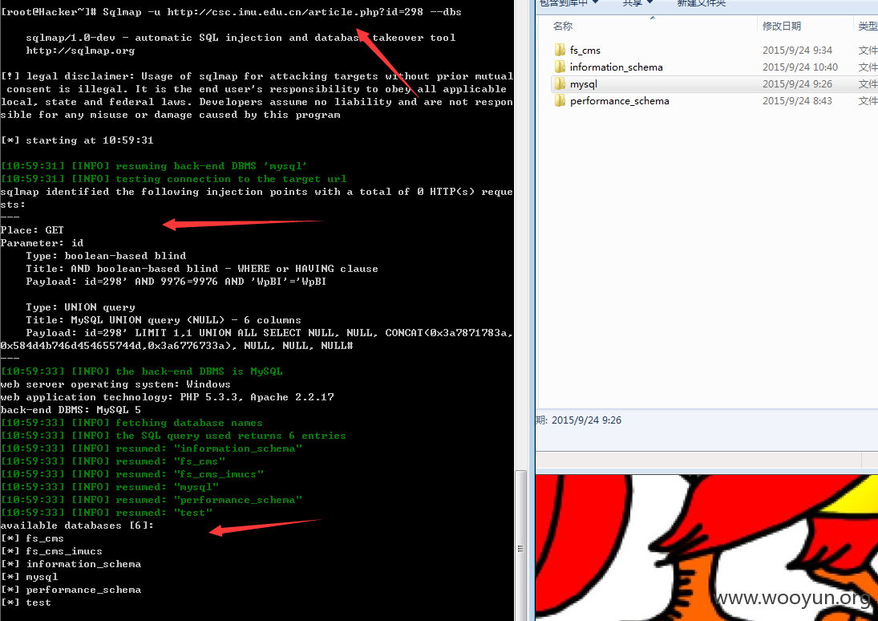878x621 pixels.
Task: Click the details pane date 2015/9/24 9:26
Action: pos(586,420)
